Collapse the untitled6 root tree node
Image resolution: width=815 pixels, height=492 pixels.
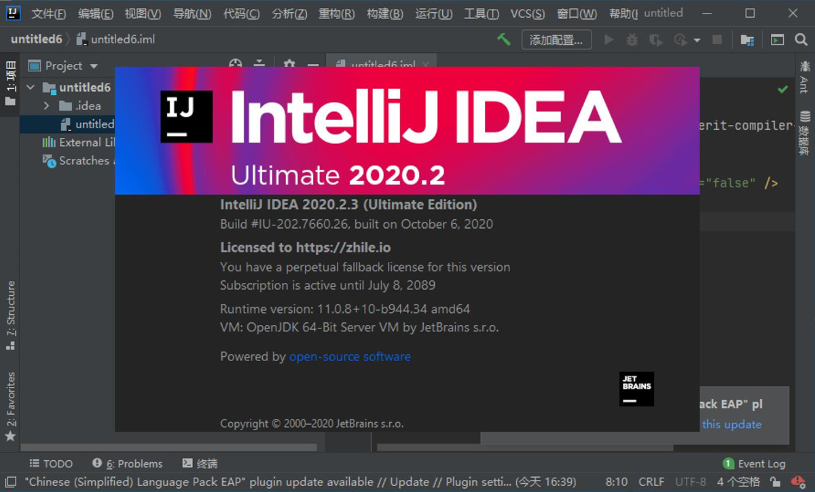pyautogui.click(x=30, y=87)
